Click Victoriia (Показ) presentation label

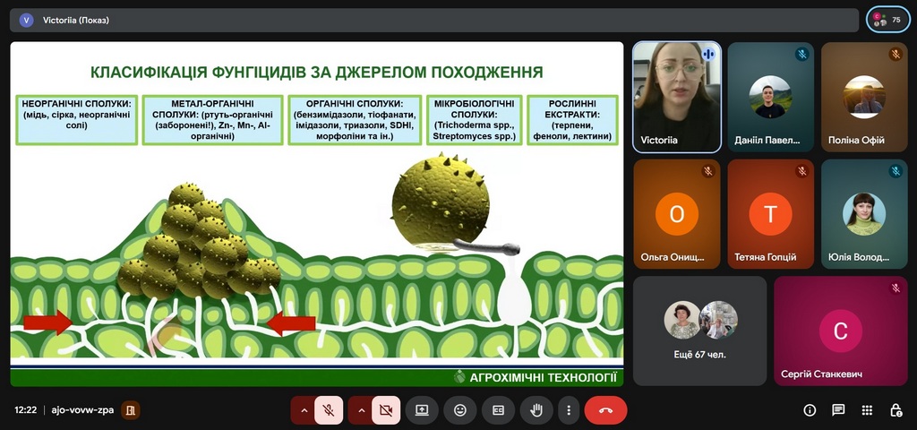pyautogui.click(x=75, y=20)
